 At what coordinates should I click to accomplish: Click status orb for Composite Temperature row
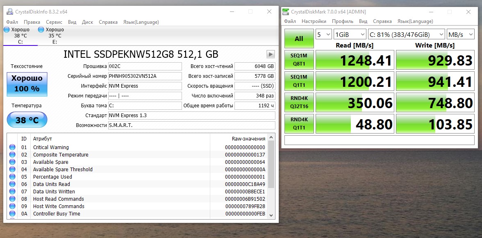click(x=12, y=155)
